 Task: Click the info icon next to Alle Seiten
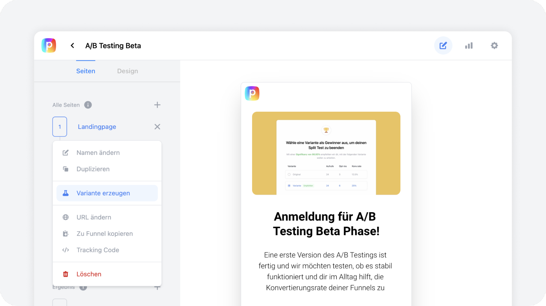tap(88, 105)
